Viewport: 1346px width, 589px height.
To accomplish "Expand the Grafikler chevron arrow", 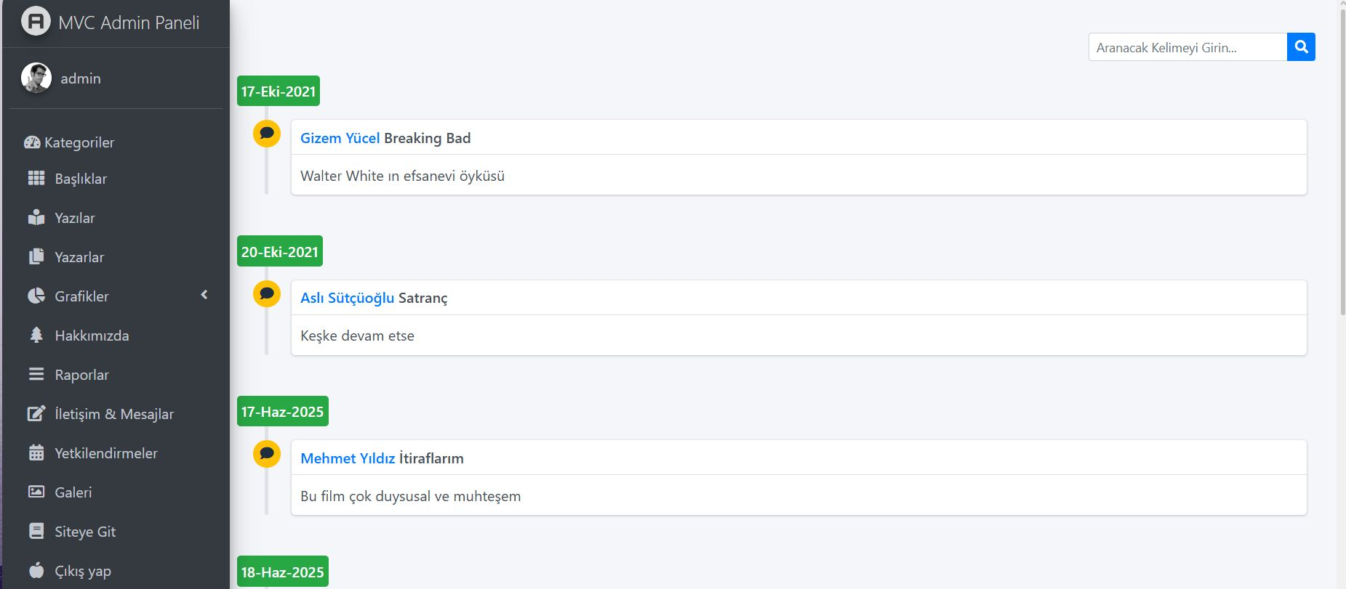I will coord(204,295).
